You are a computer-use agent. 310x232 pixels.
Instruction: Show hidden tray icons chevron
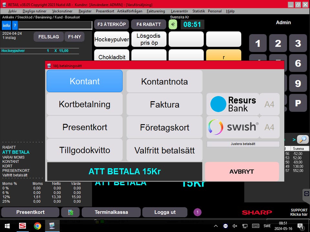click(216, 226)
